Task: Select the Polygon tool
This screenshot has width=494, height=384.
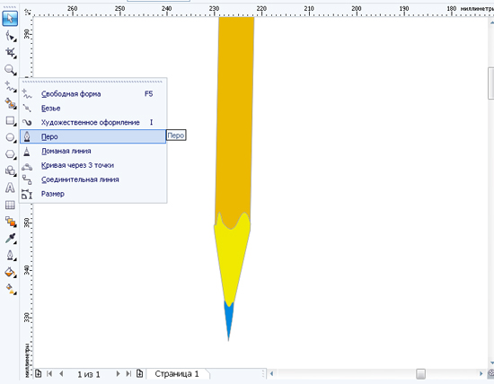Action: pyautogui.click(x=10, y=154)
